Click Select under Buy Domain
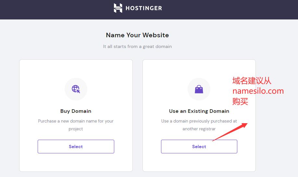The image size is (298, 177). 76,147
